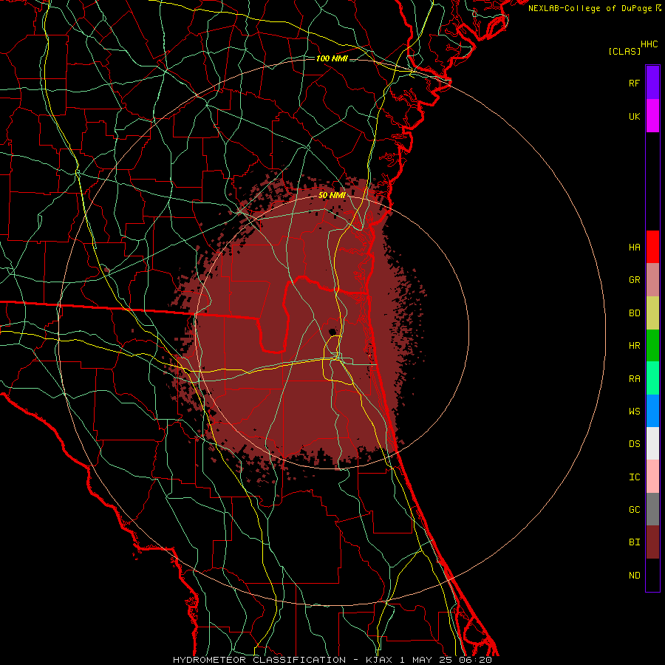Click the ND legend label
The image size is (665, 665).
[x=634, y=576]
